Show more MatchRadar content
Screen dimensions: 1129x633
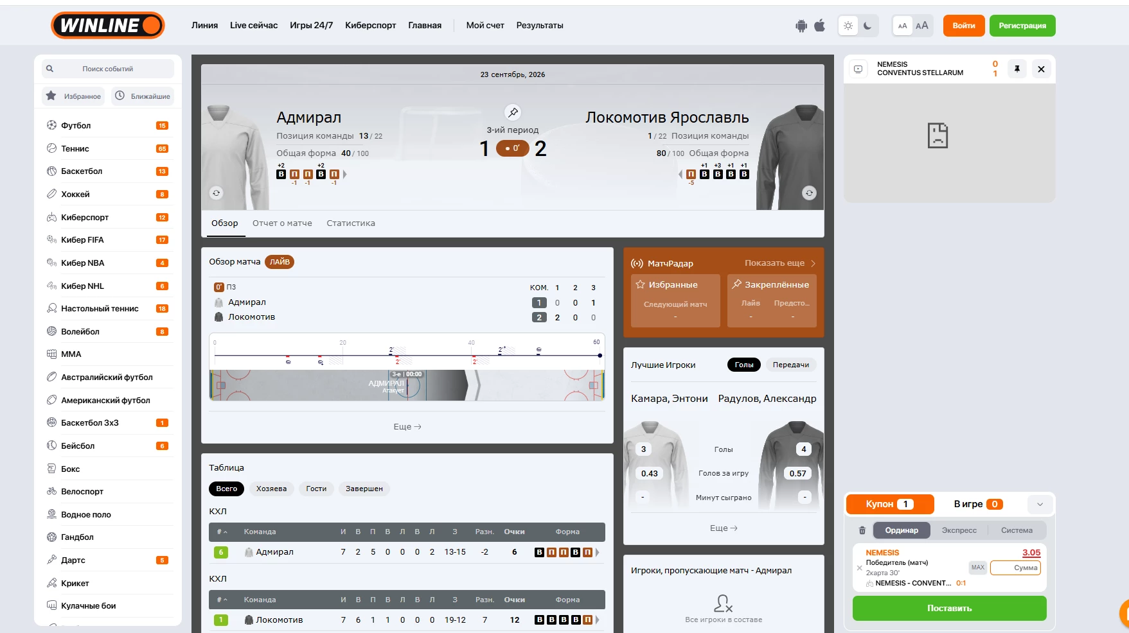click(780, 263)
